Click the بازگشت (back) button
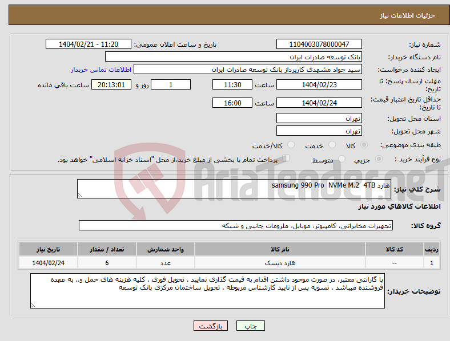This screenshot has width=450, height=341. (211, 326)
